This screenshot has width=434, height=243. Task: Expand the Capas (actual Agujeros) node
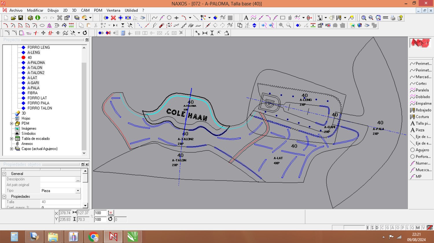(x=12, y=149)
